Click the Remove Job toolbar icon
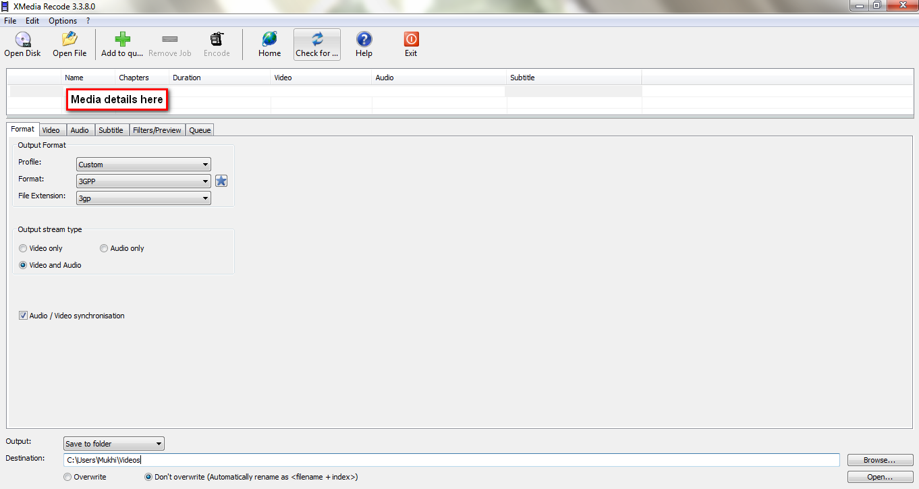This screenshot has width=919, height=489. tap(170, 39)
